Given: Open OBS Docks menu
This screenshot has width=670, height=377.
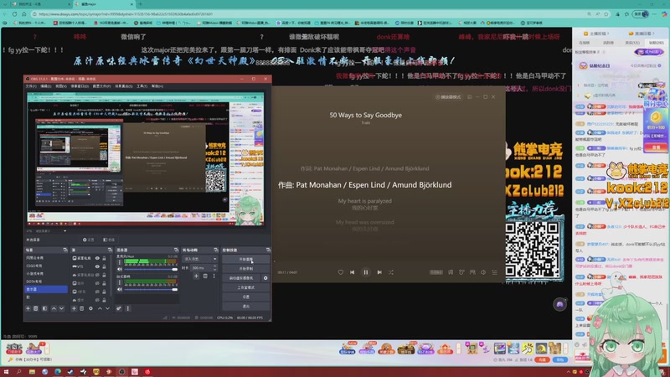Looking at the screenshot, I should click(80, 86).
